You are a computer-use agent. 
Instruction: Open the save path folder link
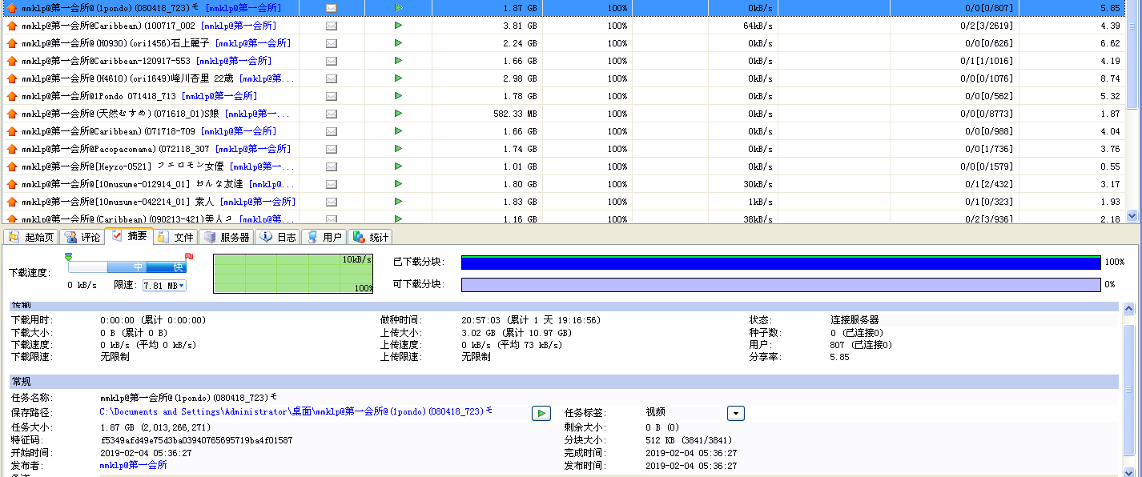click(296, 411)
